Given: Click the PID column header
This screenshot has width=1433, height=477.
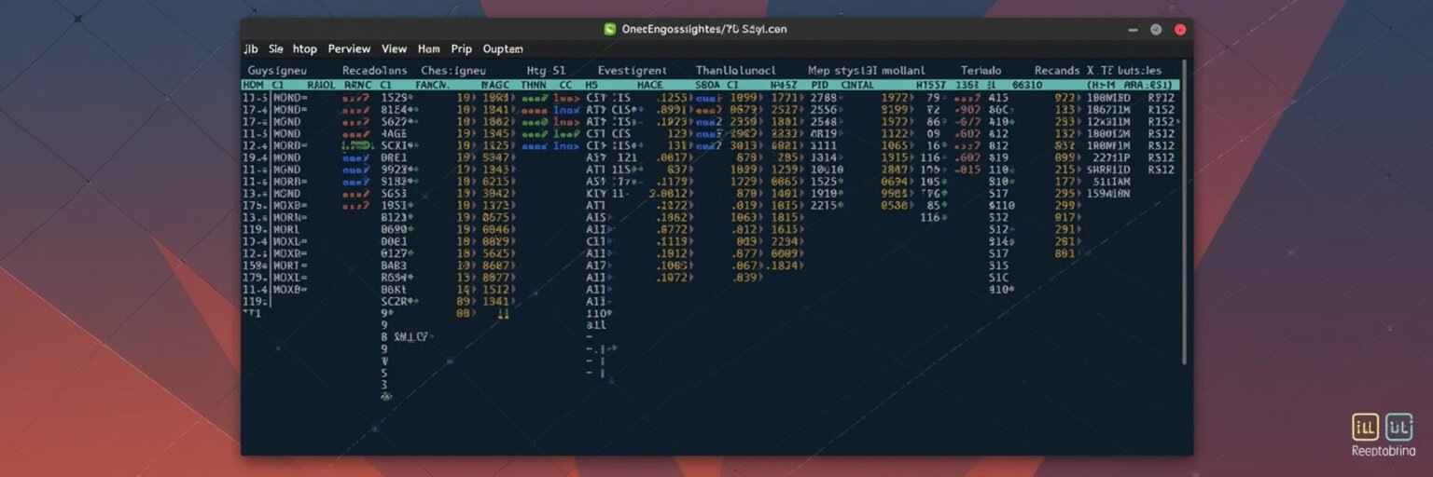Looking at the screenshot, I should click(820, 85).
